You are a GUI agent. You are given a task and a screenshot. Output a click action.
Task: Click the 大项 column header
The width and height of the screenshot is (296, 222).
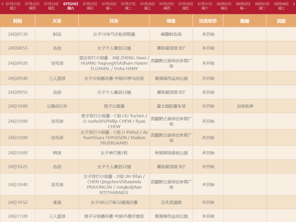click(x=57, y=21)
